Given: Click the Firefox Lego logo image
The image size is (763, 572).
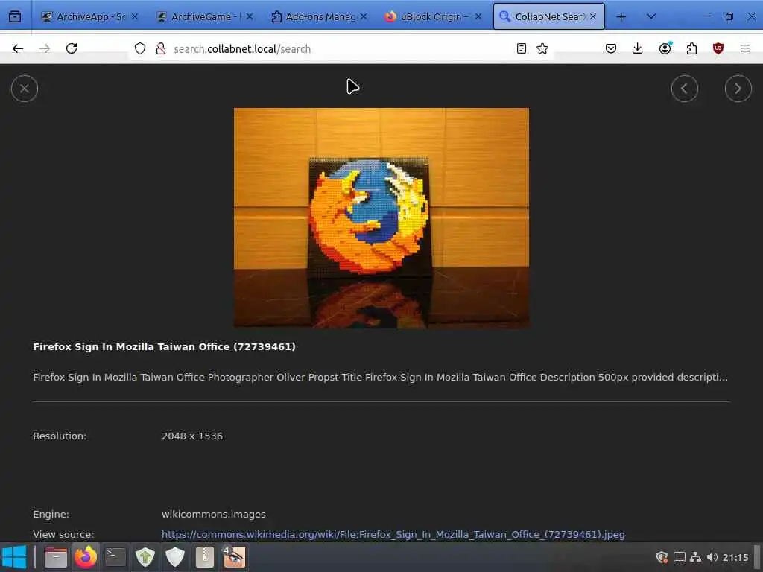Looking at the screenshot, I should click(x=381, y=218).
